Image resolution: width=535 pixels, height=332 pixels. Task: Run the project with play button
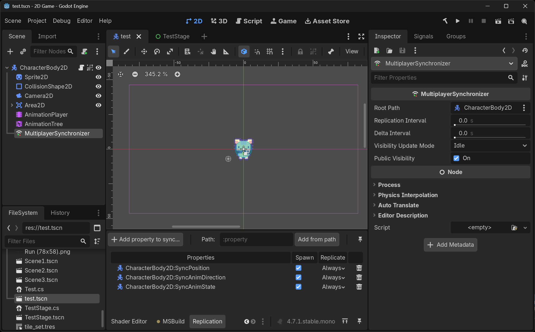(x=458, y=21)
